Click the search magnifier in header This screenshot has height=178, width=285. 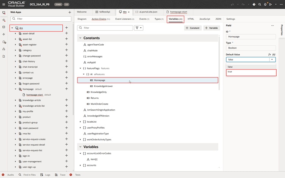(x=260, y=4)
